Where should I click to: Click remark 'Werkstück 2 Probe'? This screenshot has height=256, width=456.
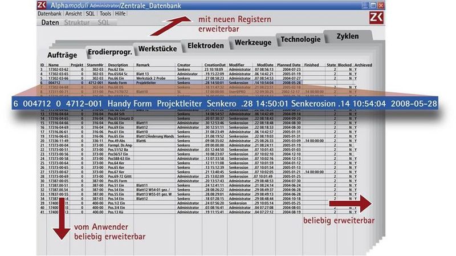pos(151,78)
